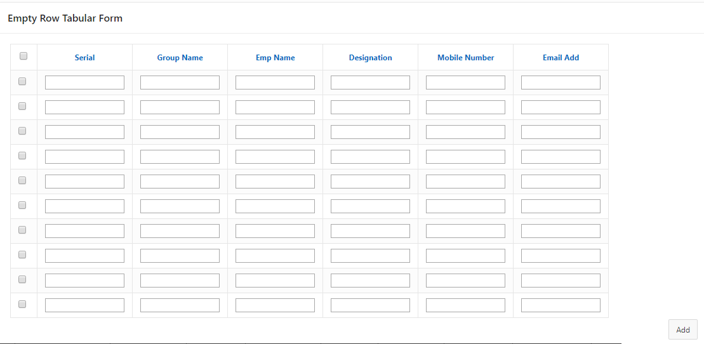Tick the third row checkbox
Image resolution: width=704 pixels, height=344 pixels.
click(22, 131)
